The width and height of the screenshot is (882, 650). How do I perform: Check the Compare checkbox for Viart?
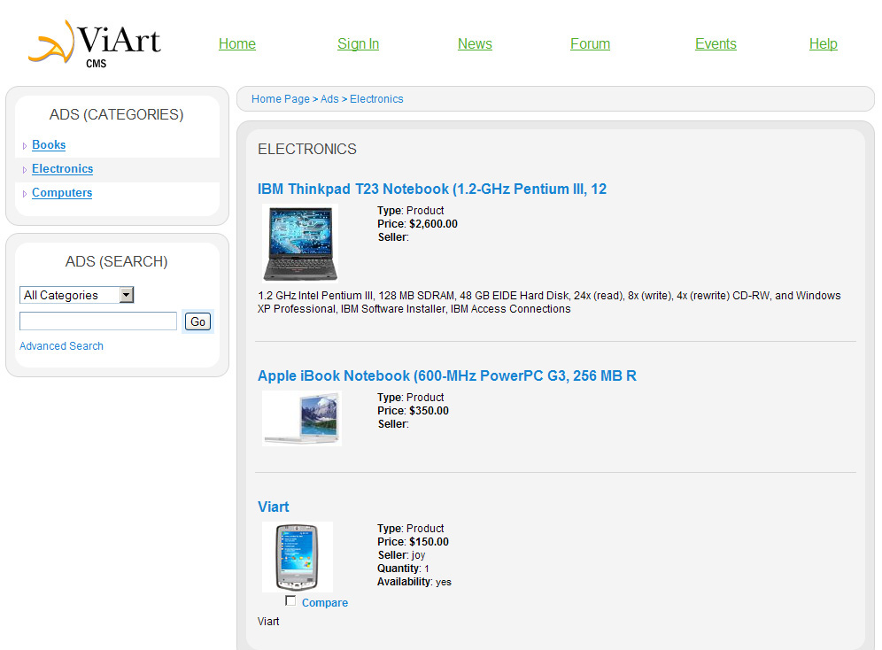(290, 601)
